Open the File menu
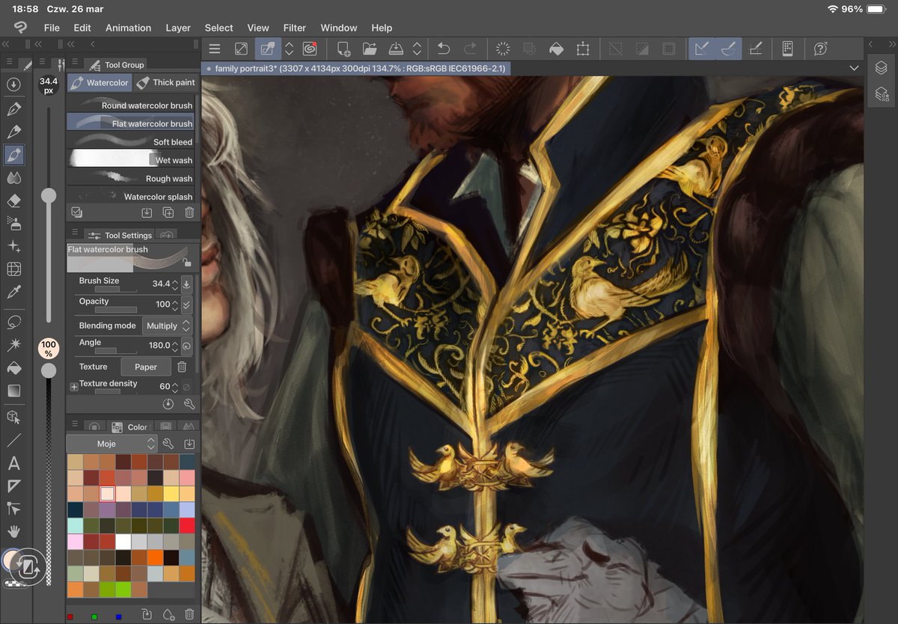Viewport: 898px width, 624px height. (x=52, y=28)
